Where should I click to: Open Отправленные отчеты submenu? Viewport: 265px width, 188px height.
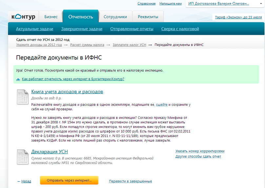tap(132, 29)
